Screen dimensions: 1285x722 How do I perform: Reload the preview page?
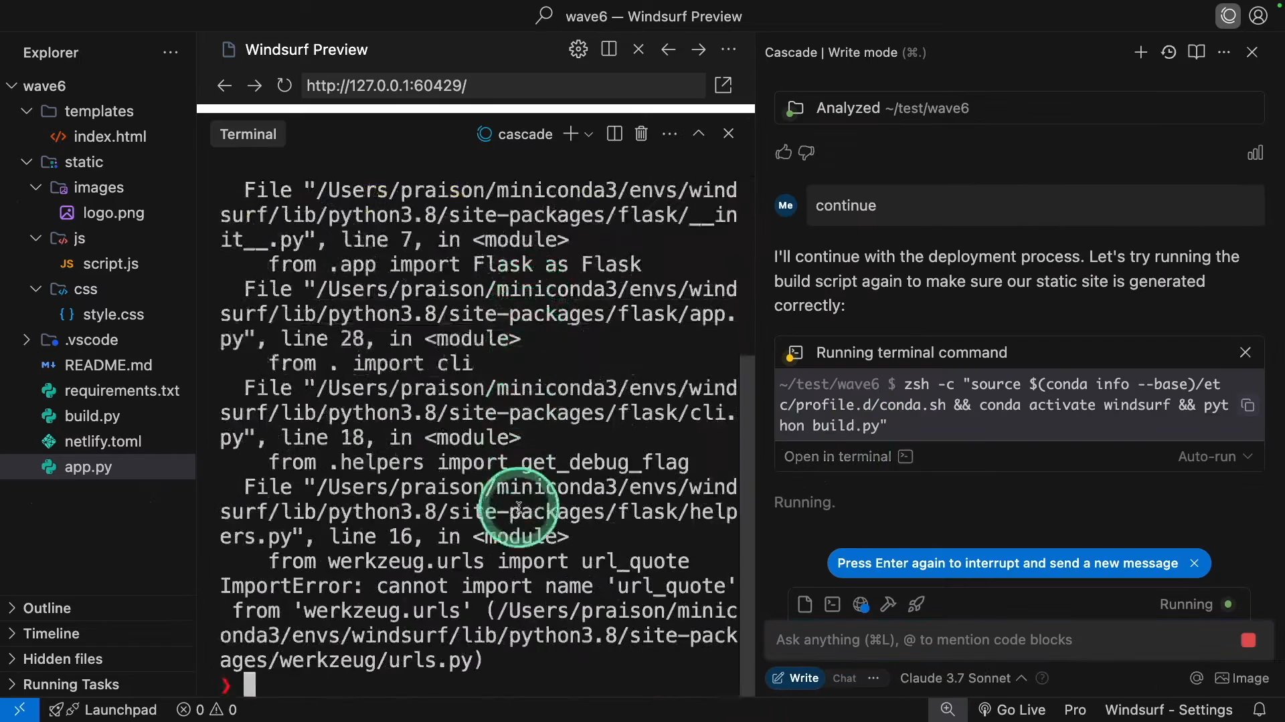point(284,86)
